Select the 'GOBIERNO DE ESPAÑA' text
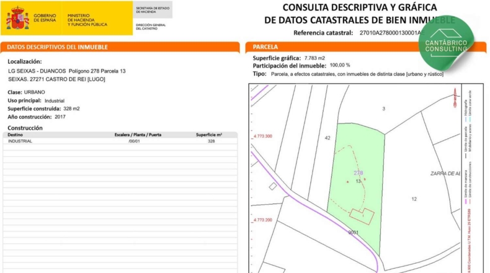Screen dimensions: 490x273 pos(45,18)
